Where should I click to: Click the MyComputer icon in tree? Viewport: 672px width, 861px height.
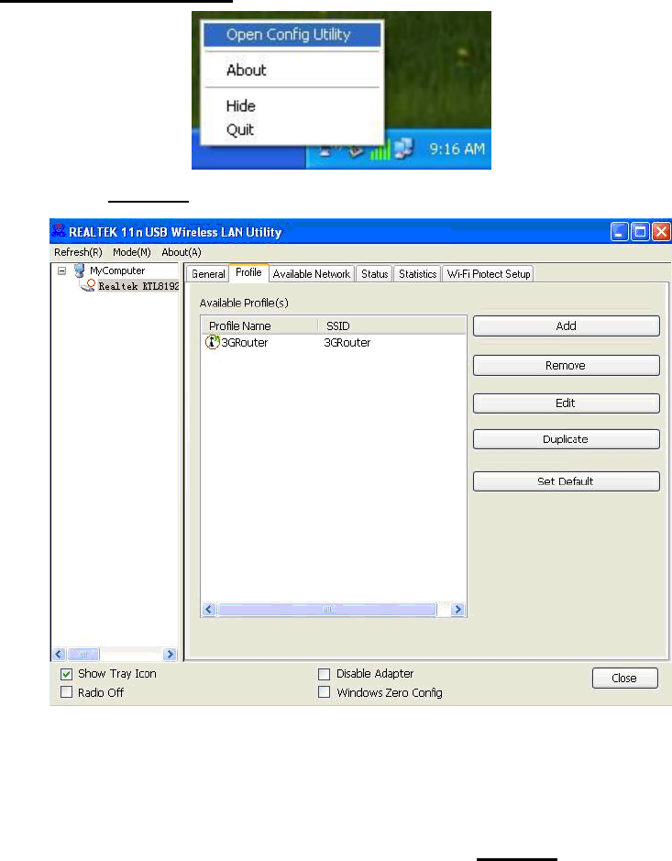coord(80,270)
